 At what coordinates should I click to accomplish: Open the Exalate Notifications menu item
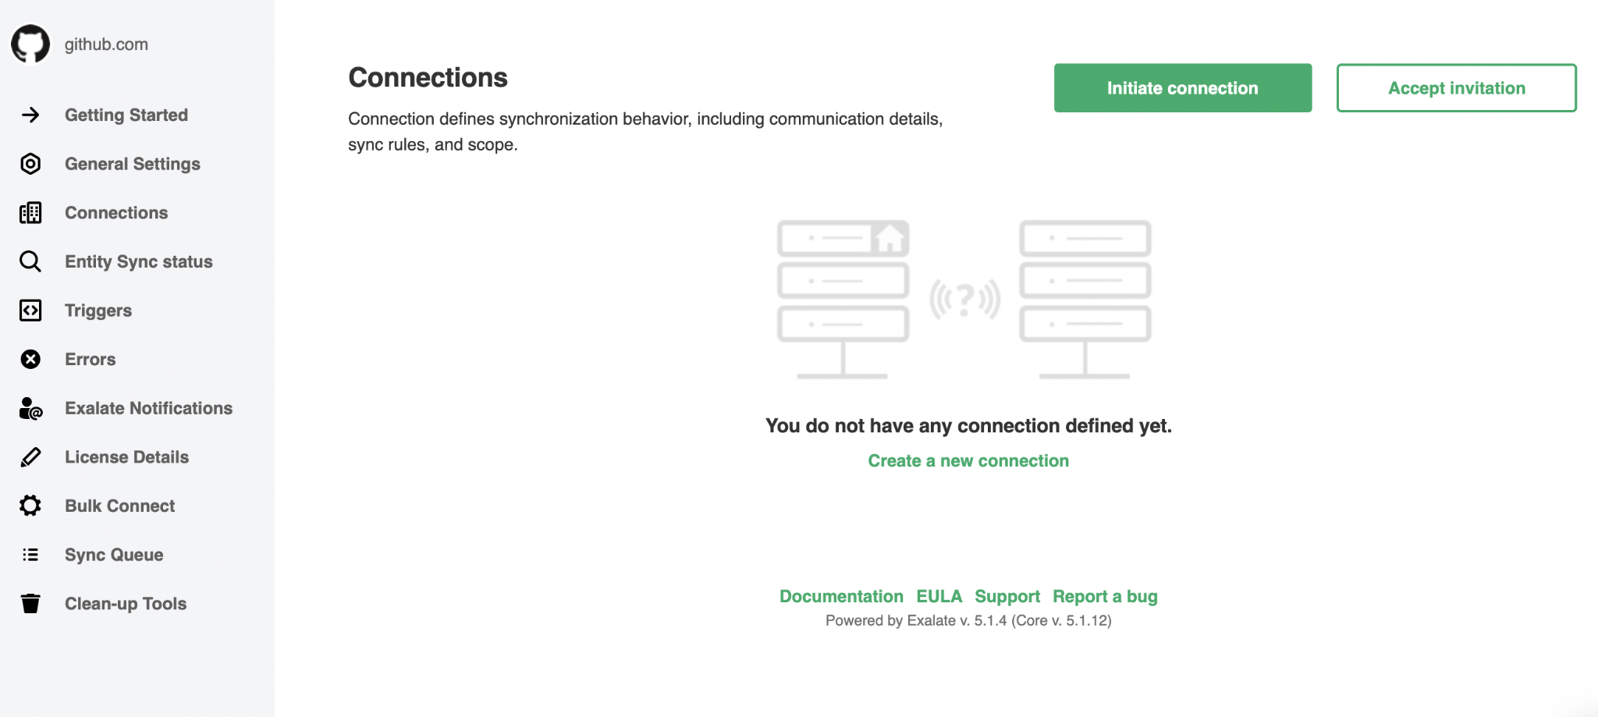point(148,408)
